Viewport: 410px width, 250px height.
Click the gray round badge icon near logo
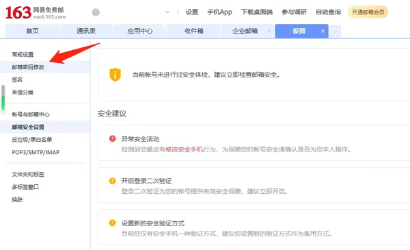coord(96,12)
